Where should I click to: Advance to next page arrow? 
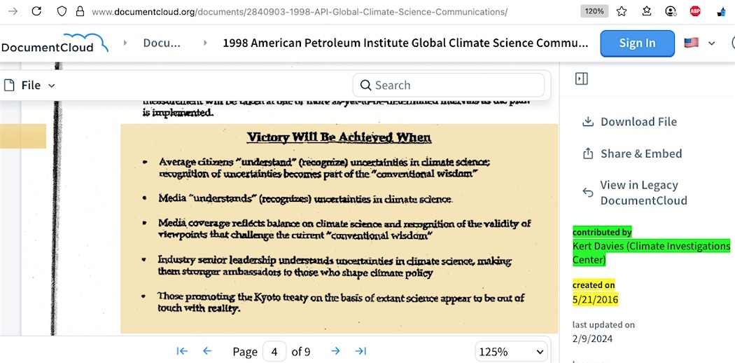335,351
